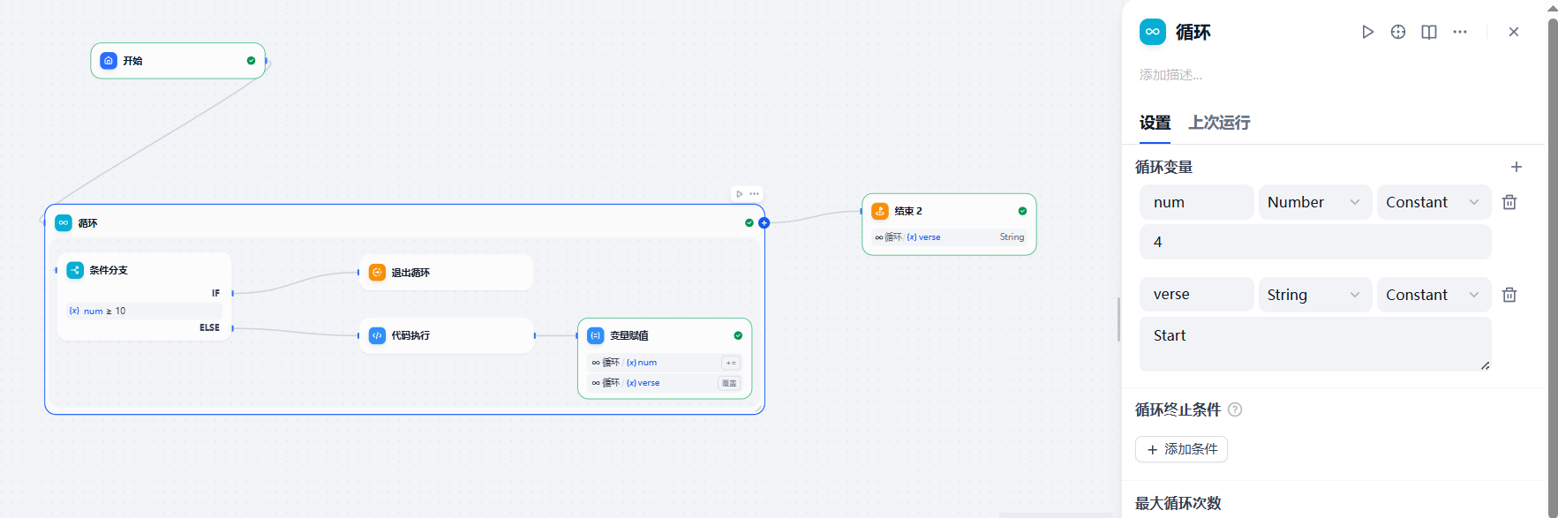Select the 条件分支 branch node icon
The image size is (1558, 518).
point(75,270)
